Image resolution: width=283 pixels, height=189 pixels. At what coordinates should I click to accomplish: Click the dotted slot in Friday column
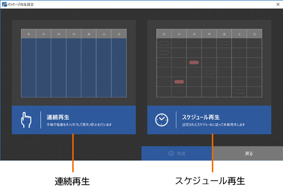point(224,43)
